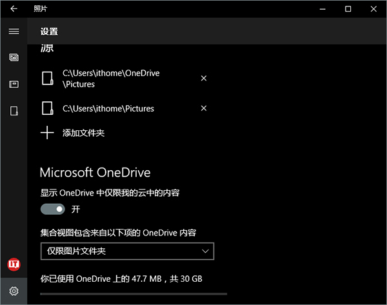The width and height of the screenshot is (387, 305).
Task: Close the 照片 window
Action: (373, 9)
